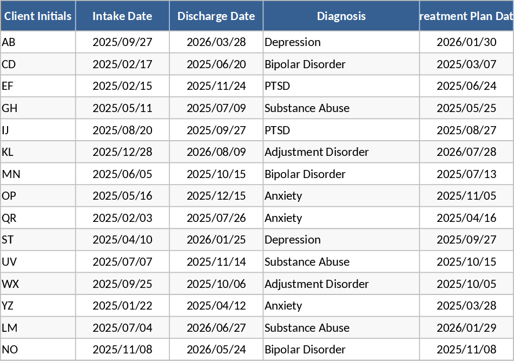This screenshot has width=514, height=361.
Task: Click intake date 2025/05/16
Action: click(122, 196)
